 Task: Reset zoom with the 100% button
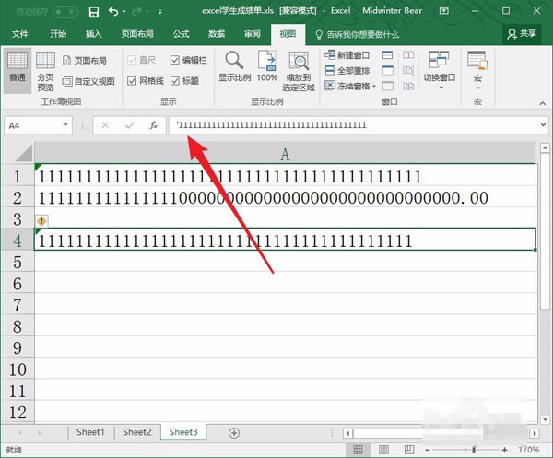[x=267, y=67]
